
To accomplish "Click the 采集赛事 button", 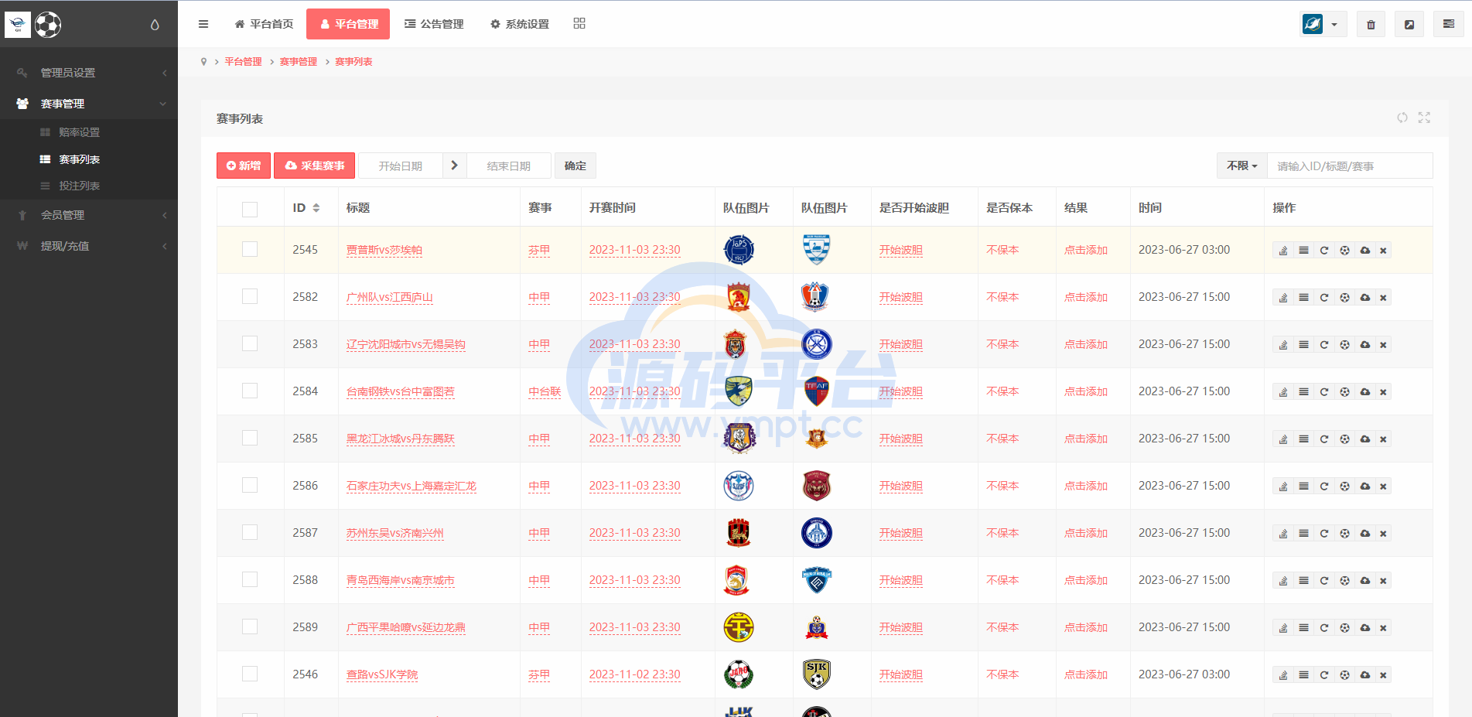I will pyautogui.click(x=315, y=166).
